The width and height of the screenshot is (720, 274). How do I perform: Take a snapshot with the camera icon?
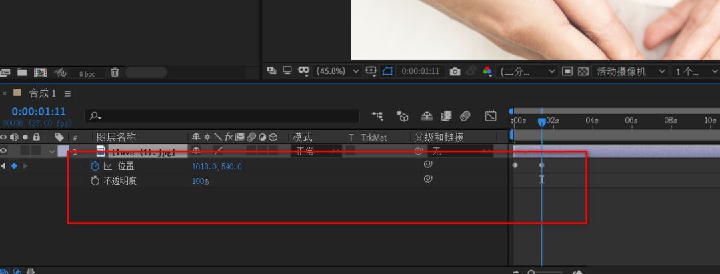pos(455,71)
